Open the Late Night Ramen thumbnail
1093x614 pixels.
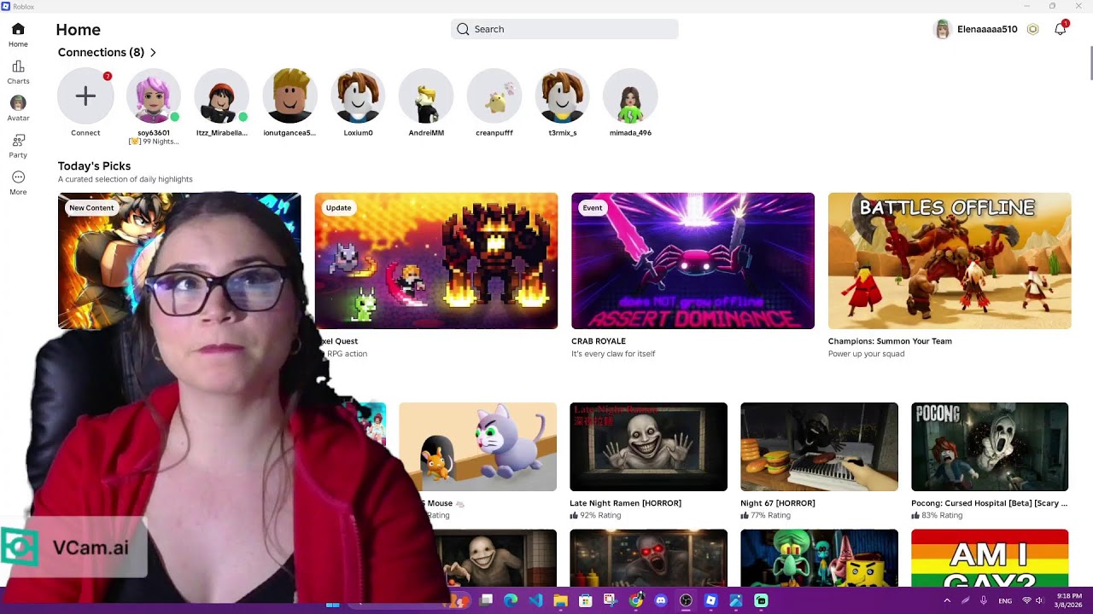coord(648,447)
